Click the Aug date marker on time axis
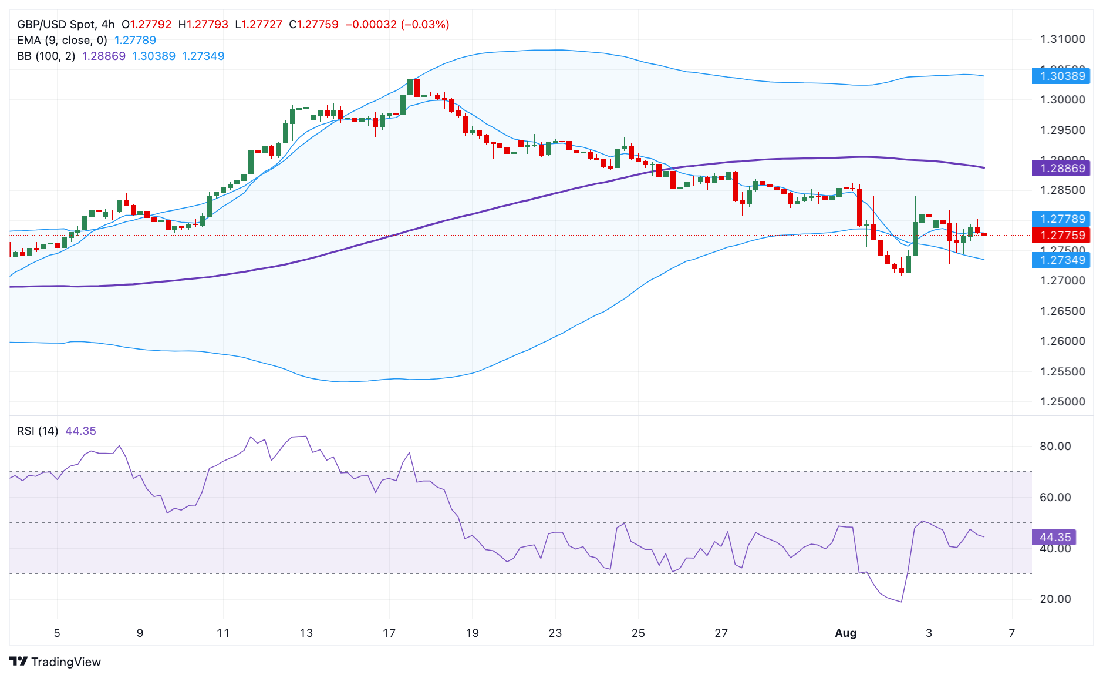Viewport: 1103px width, 678px height. click(x=846, y=633)
